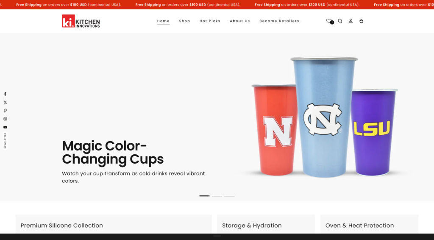Follow the Become Retailers link

click(279, 21)
